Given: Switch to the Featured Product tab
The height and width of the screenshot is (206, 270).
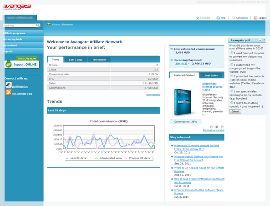Looking at the screenshot, I should click(x=184, y=75).
